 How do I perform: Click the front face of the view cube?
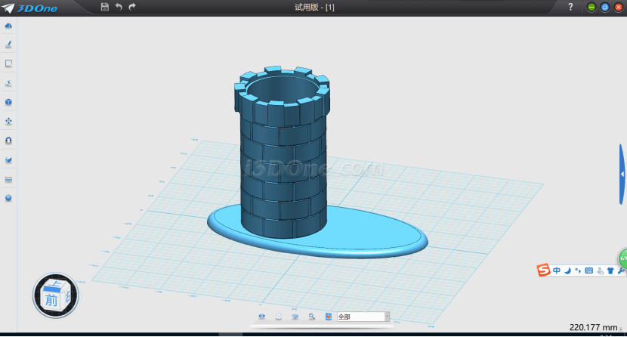51,300
